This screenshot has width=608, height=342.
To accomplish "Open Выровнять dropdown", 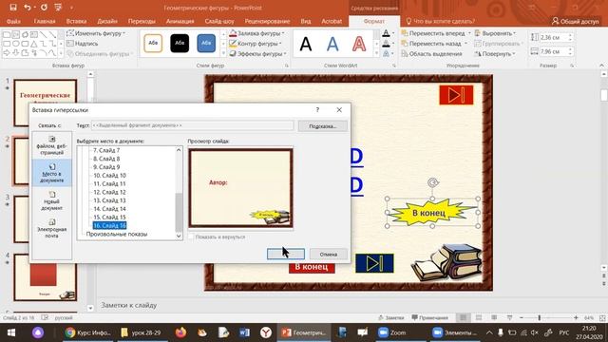I will click(x=496, y=33).
